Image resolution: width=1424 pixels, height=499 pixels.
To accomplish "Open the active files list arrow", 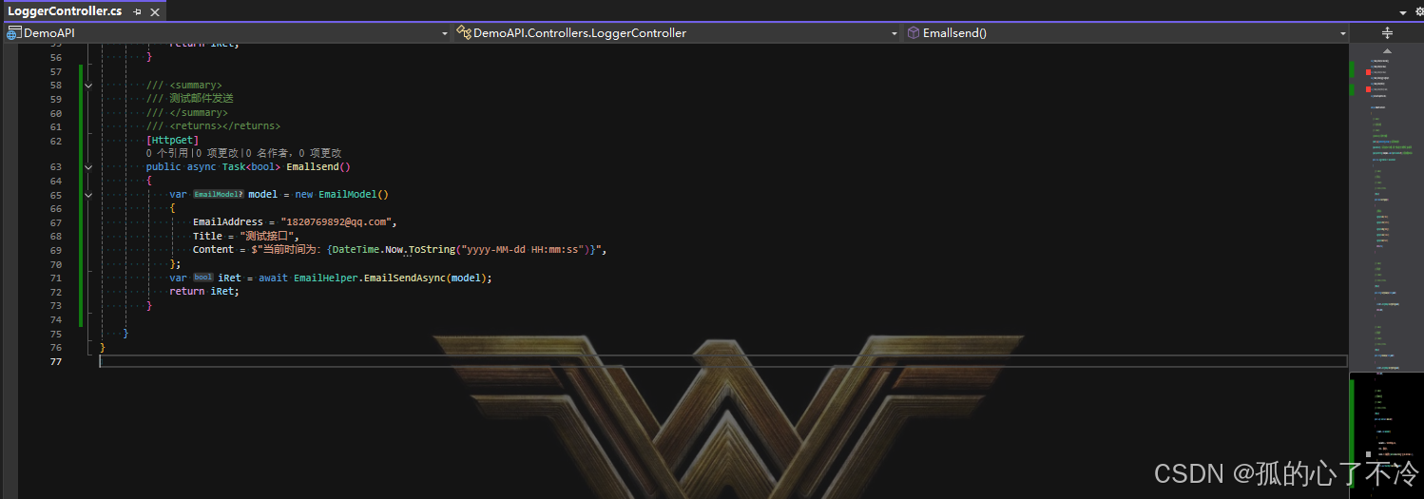I will click(x=1403, y=12).
